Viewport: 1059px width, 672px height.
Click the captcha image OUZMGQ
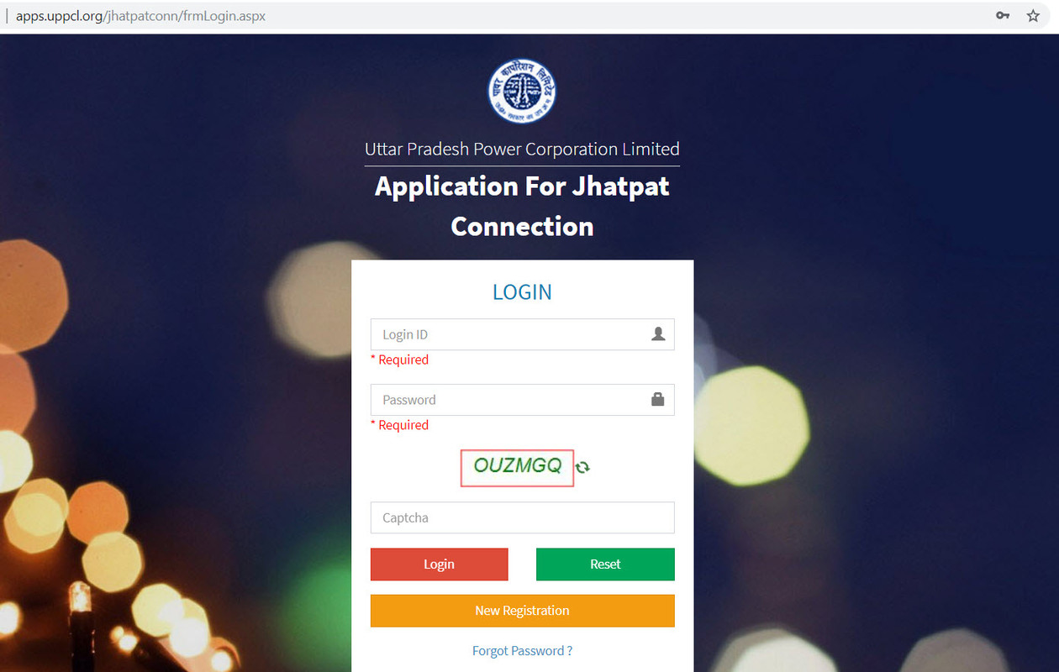coord(517,467)
